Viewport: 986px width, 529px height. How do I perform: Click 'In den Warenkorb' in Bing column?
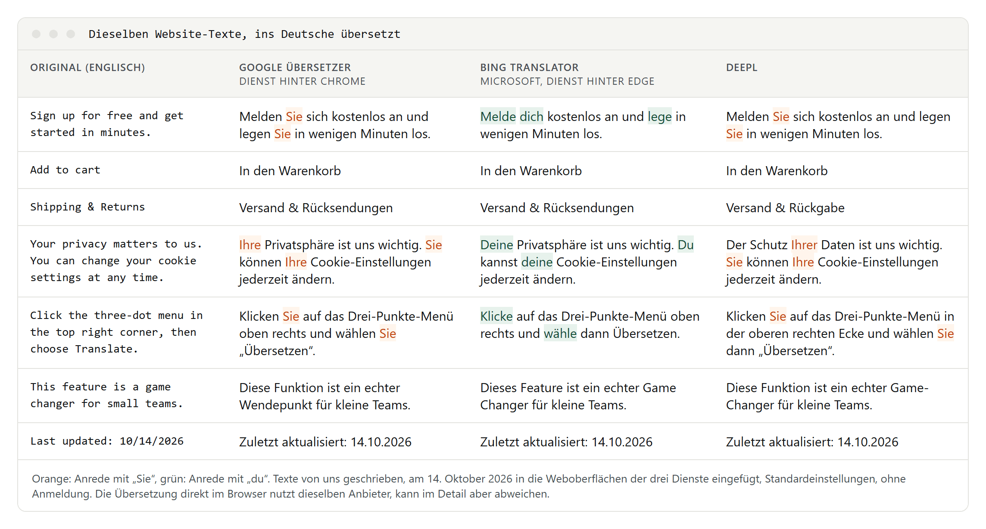[530, 171]
